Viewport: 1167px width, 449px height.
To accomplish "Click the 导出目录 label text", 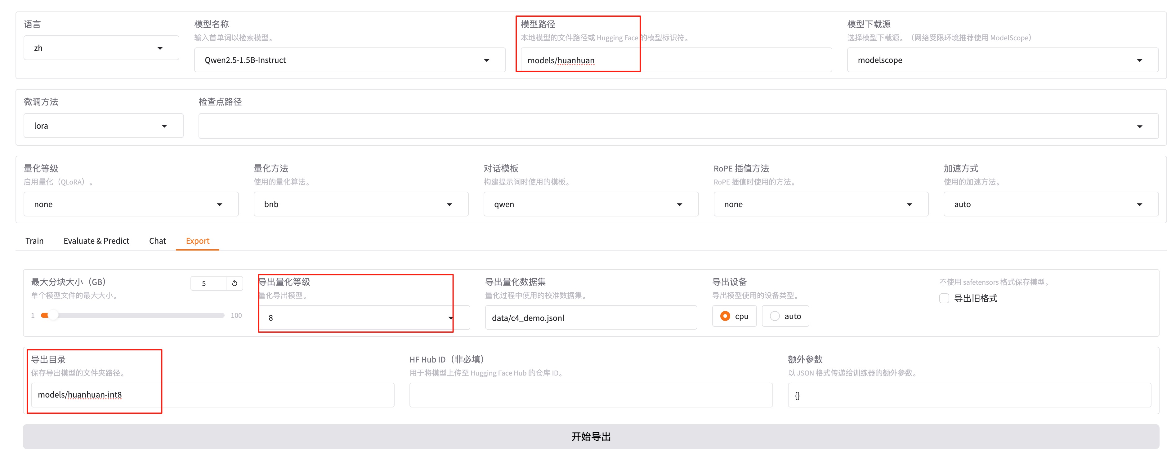I will point(48,359).
